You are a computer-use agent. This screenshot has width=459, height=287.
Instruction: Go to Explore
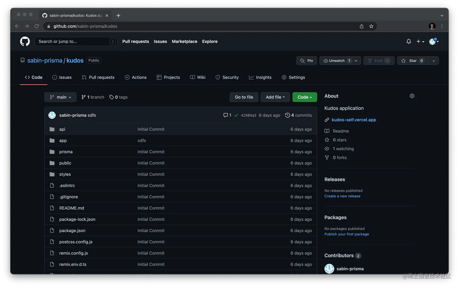(210, 42)
